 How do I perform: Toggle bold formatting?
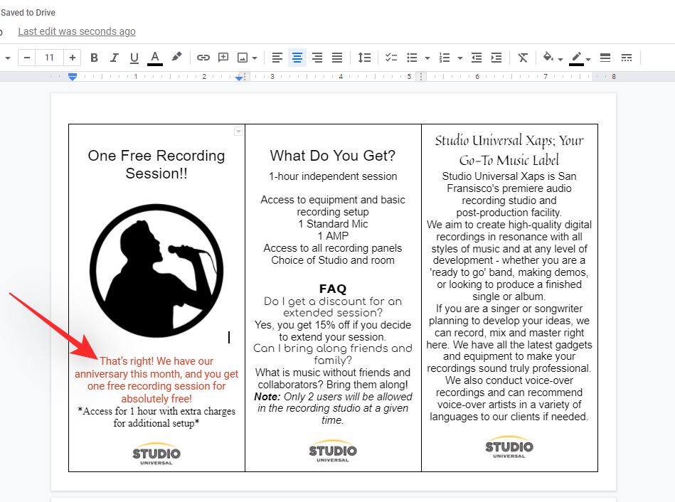[94, 58]
